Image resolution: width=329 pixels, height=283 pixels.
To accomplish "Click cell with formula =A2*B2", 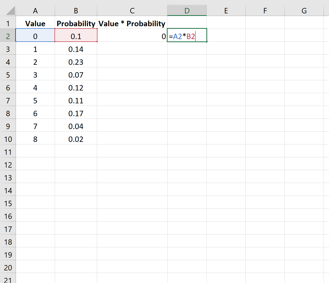I will (x=187, y=35).
